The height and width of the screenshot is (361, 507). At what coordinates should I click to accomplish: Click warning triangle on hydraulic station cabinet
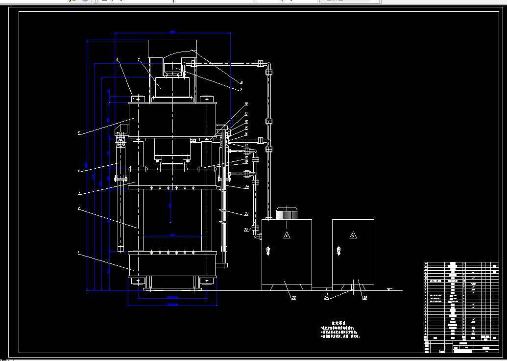[x=287, y=235]
